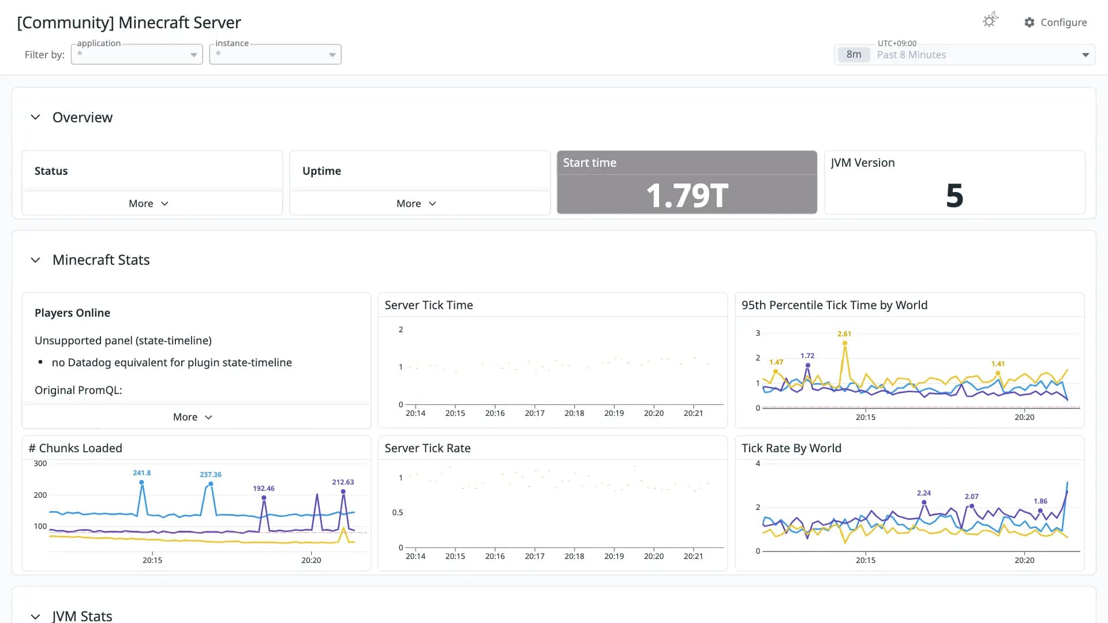The height and width of the screenshot is (623, 1108).
Task: Click the 1.47 point on the percentile chart
Action: (776, 371)
